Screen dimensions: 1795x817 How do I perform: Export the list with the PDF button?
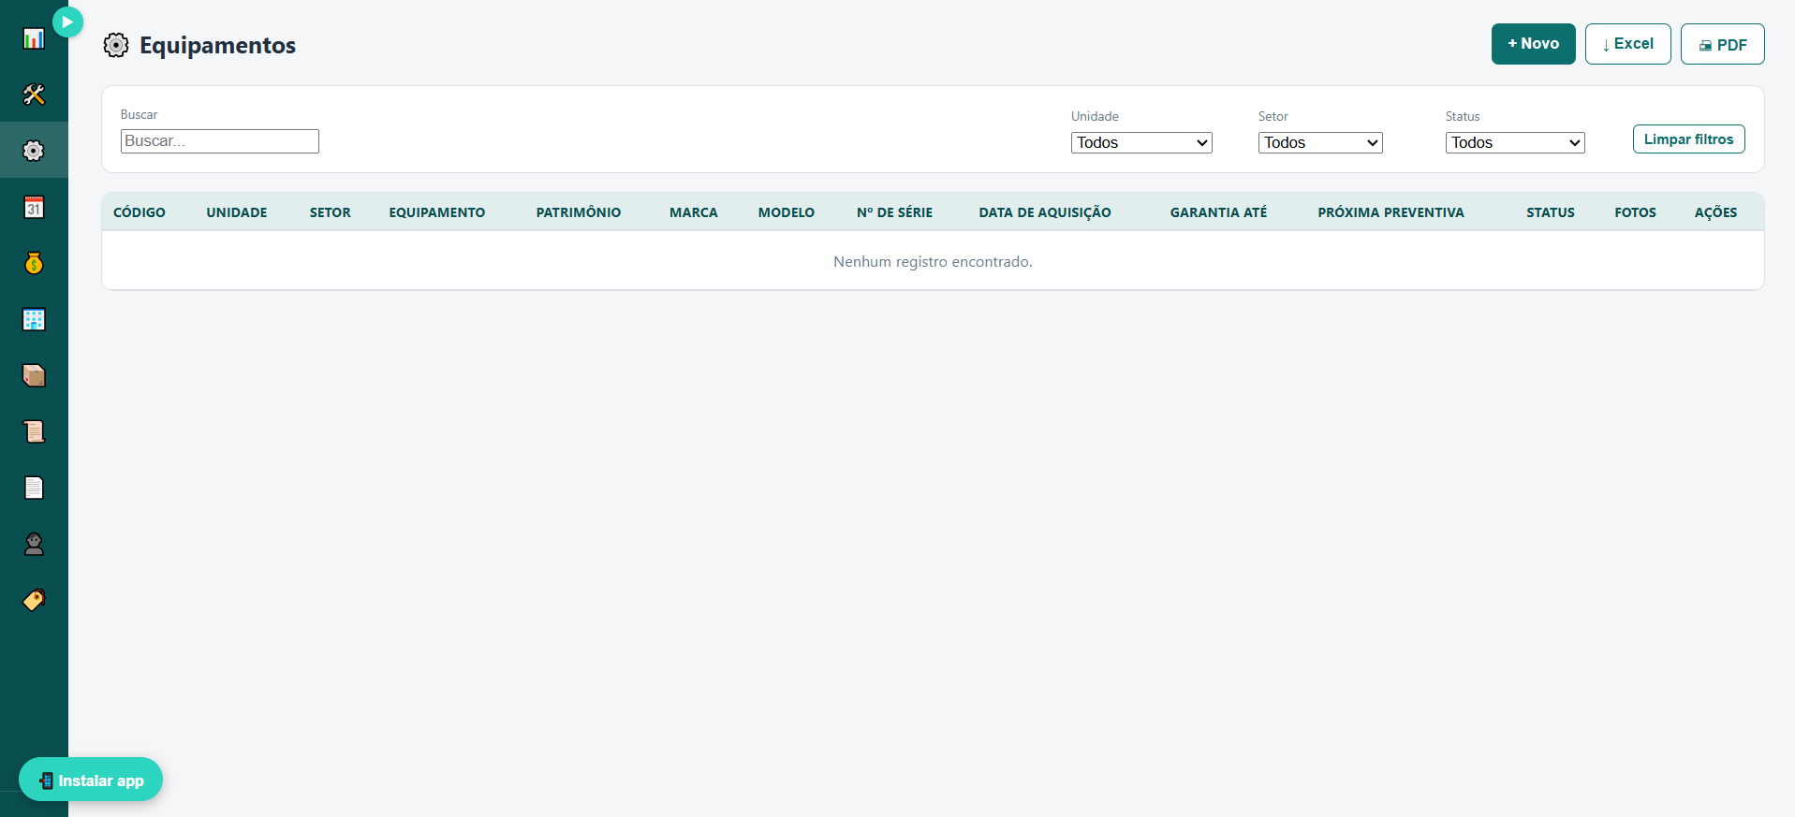click(1723, 44)
